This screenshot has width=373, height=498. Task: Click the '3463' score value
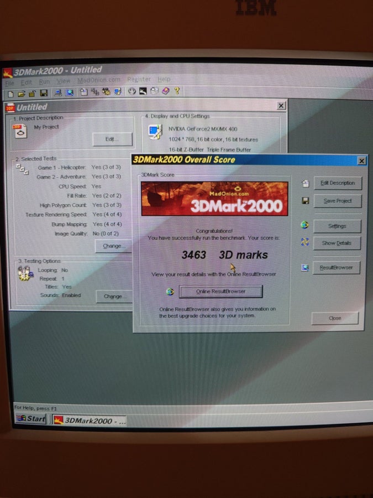tap(194, 255)
